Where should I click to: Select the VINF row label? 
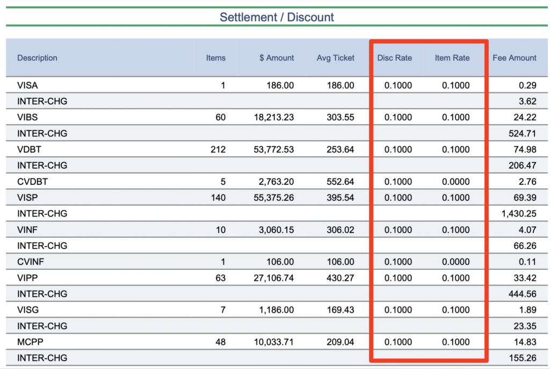(x=27, y=230)
